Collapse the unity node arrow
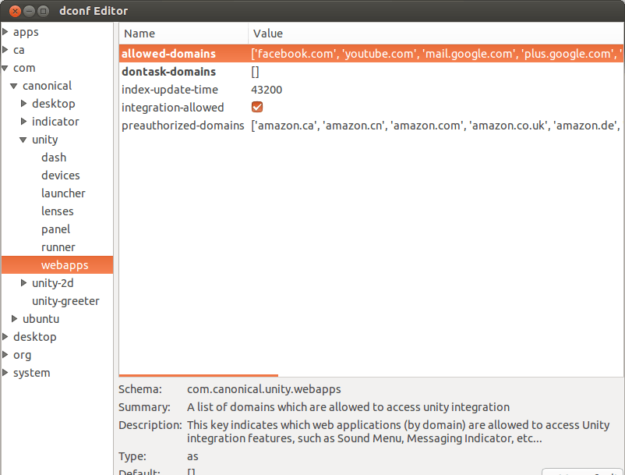Viewport: 625px width, 475px height. pyautogui.click(x=24, y=140)
